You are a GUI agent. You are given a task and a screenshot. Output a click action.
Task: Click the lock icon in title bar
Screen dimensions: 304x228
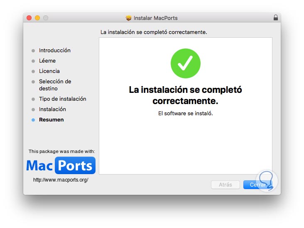(x=275, y=17)
